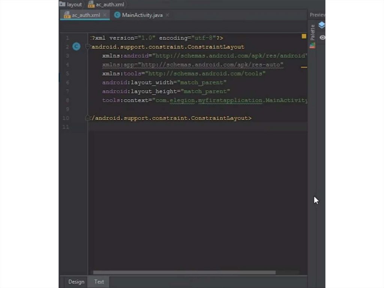
Task: Collapse the fold marker at closing ConstraintLayout tag
Action: [x=87, y=118]
